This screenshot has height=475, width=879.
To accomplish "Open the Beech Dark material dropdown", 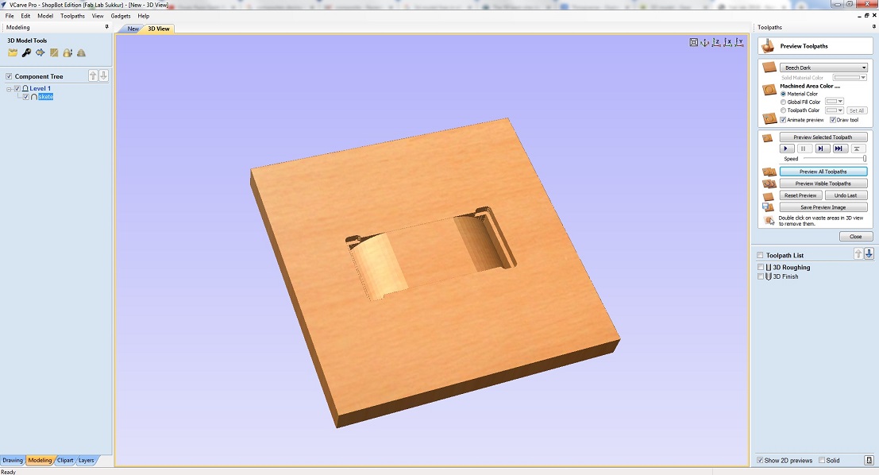I will [x=823, y=68].
